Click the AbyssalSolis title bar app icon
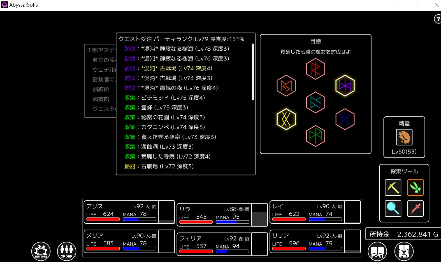The width and height of the screenshot is (441, 262). (4, 5)
